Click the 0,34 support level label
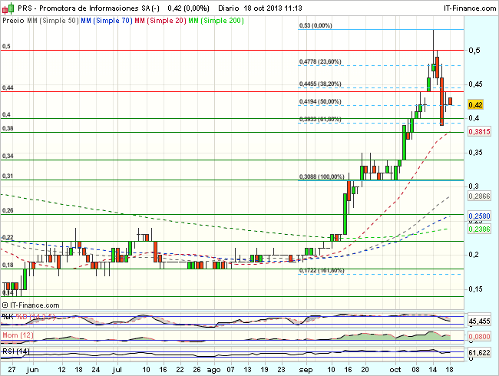Image resolution: width=499 pixels, height=376 pixels. pos(8,156)
